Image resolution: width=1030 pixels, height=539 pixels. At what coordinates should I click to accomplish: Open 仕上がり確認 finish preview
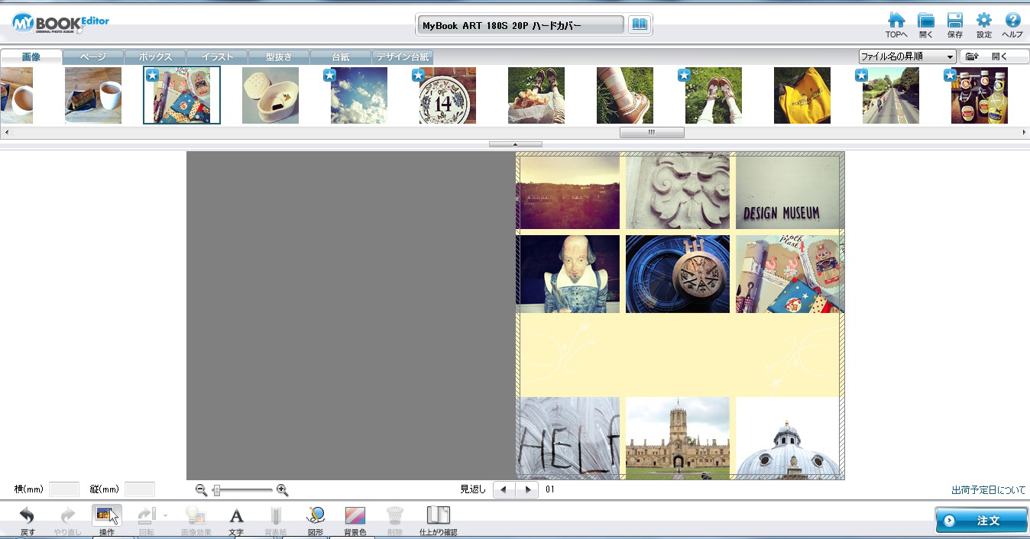click(438, 516)
